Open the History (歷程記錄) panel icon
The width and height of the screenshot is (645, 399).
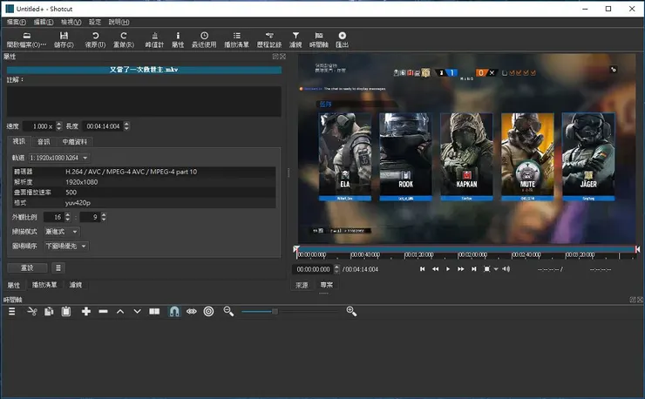[x=269, y=36]
